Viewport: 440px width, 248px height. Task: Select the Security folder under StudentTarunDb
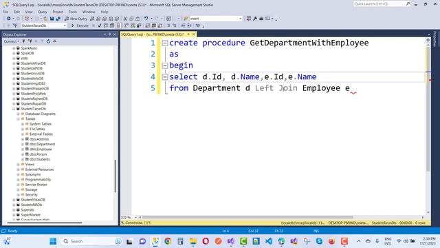(31, 195)
